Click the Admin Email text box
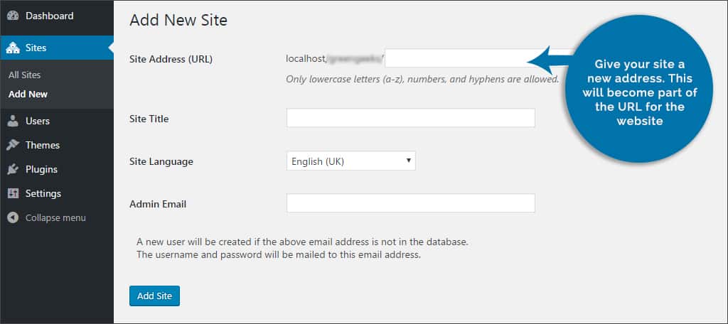The width and height of the screenshot is (728, 324). [x=410, y=204]
